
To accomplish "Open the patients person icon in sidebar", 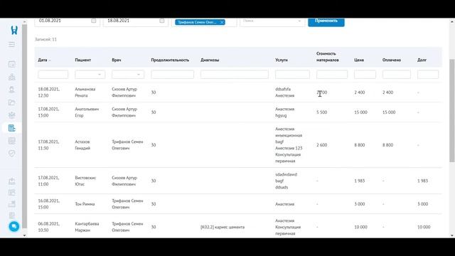I will click(11, 90).
